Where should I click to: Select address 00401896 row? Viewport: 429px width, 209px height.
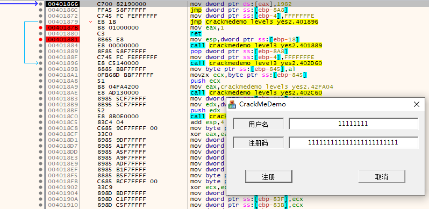coord(63,63)
